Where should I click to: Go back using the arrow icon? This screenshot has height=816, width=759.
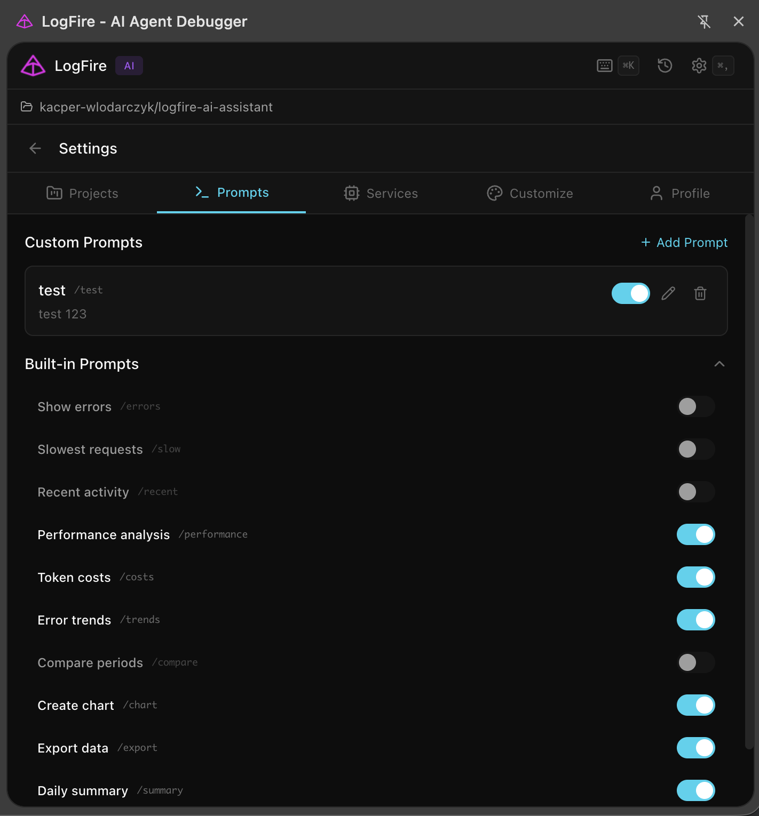(35, 148)
